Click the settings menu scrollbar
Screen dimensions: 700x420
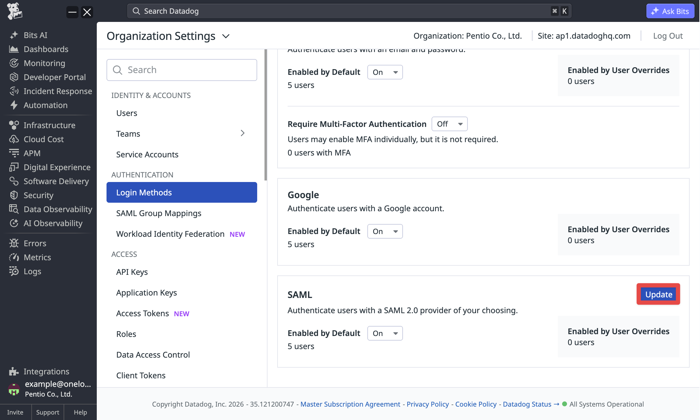pos(266,115)
